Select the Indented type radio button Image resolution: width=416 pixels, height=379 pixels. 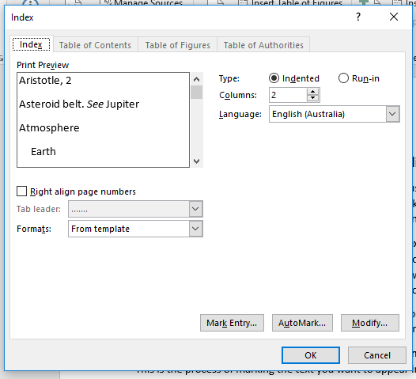[274, 78]
